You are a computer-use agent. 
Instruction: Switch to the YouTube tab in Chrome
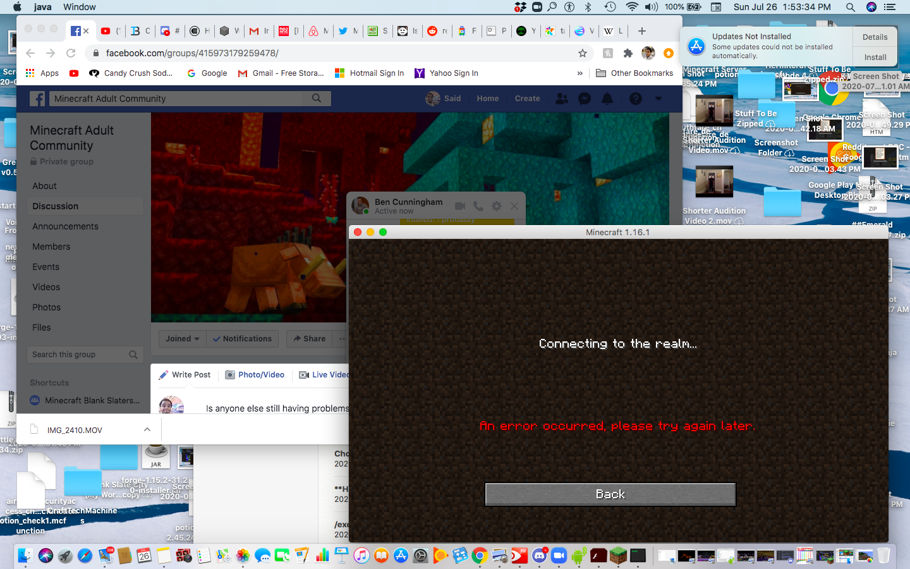point(109,30)
